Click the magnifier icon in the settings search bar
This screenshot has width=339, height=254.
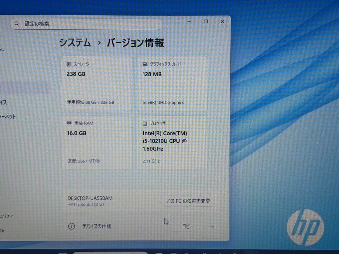point(17,24)
